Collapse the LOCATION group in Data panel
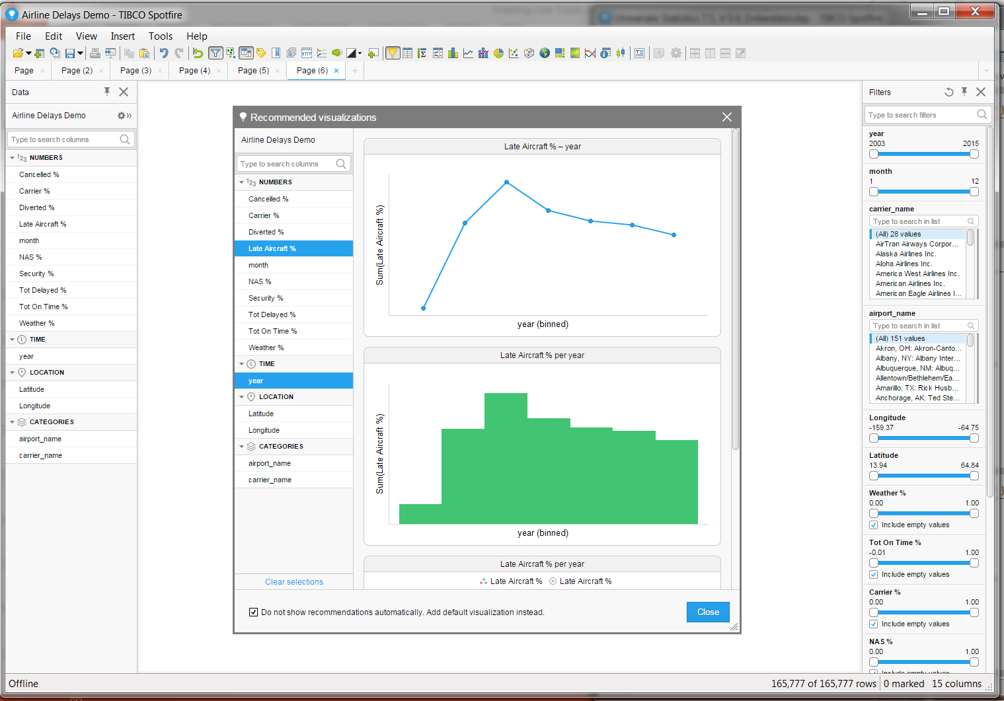Viewport: 1004px width, 701px height. click(x=12, y=373)
